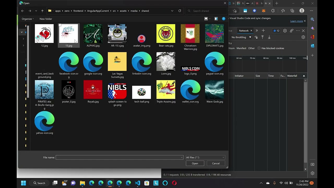This screenshot has height=188, width=334.
Task: Open the Organize menu dropdown
Action: [28, 19]
